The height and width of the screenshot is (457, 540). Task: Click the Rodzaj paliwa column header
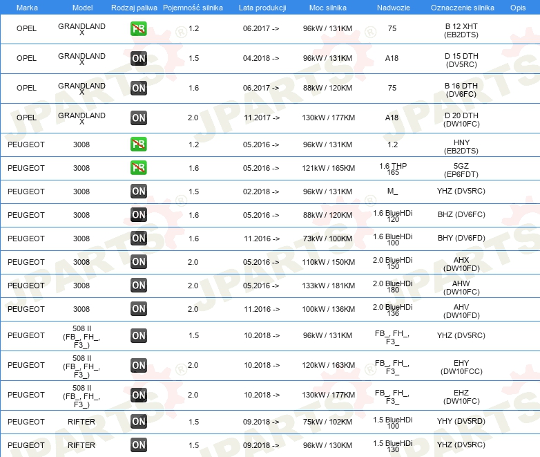tap(134, 8)
